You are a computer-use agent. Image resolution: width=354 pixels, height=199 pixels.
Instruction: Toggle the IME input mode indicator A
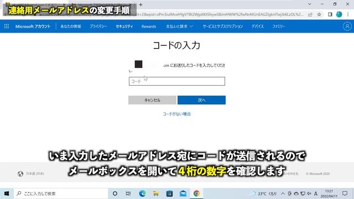[316, 193]
